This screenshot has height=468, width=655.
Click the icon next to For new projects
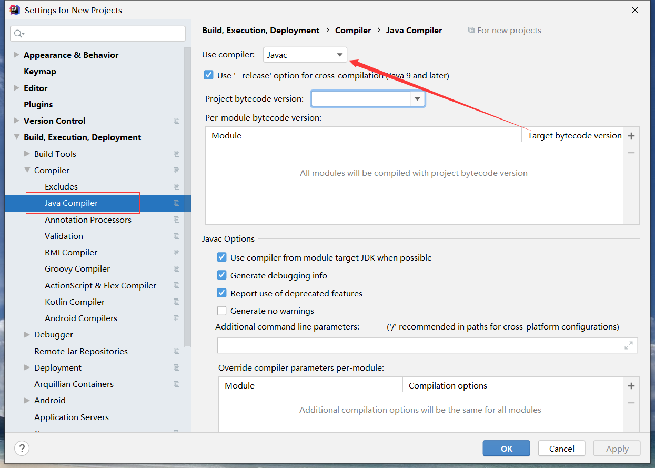[x=471, y=31]
